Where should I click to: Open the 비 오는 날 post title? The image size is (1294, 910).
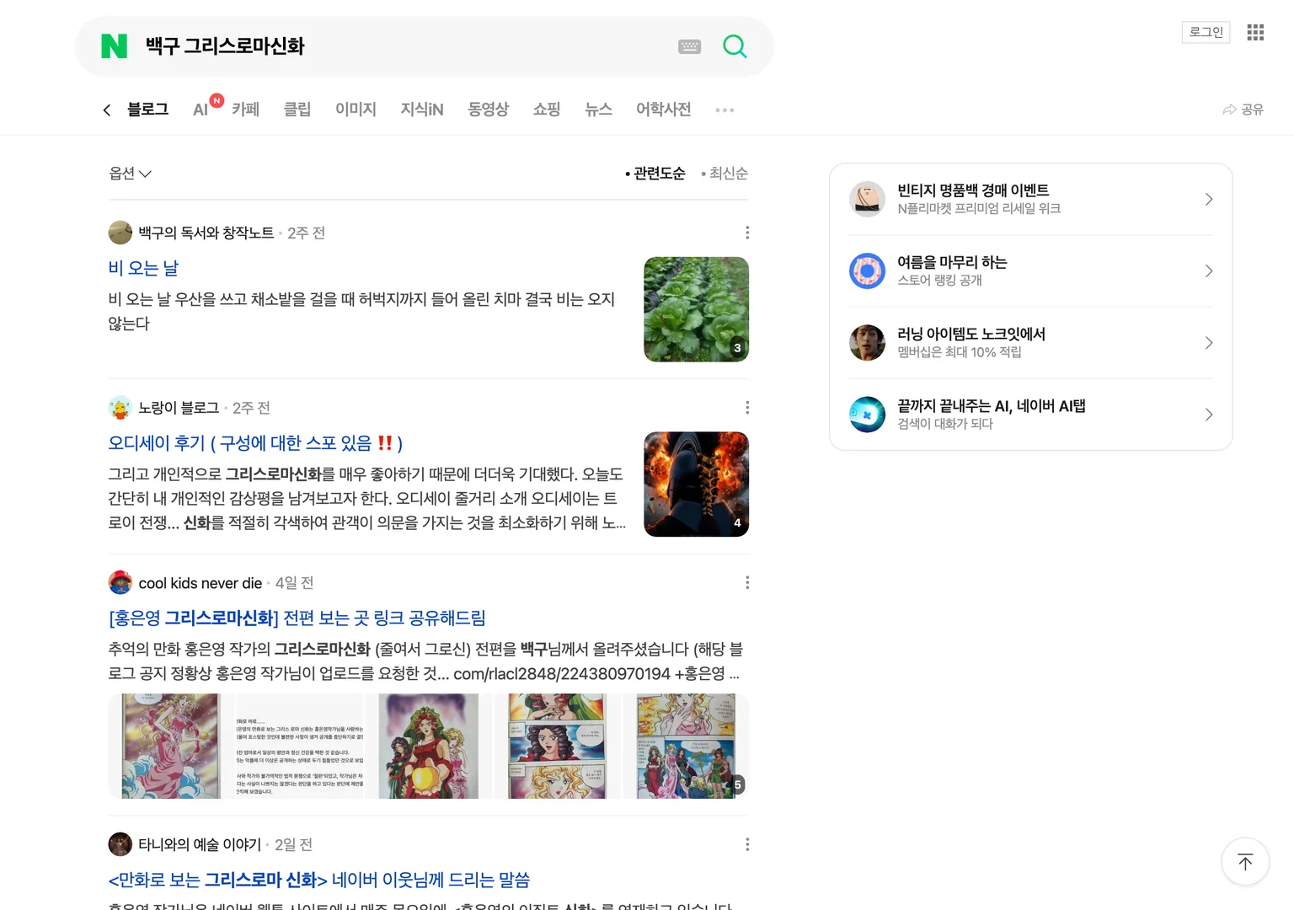tap(143, 268)
